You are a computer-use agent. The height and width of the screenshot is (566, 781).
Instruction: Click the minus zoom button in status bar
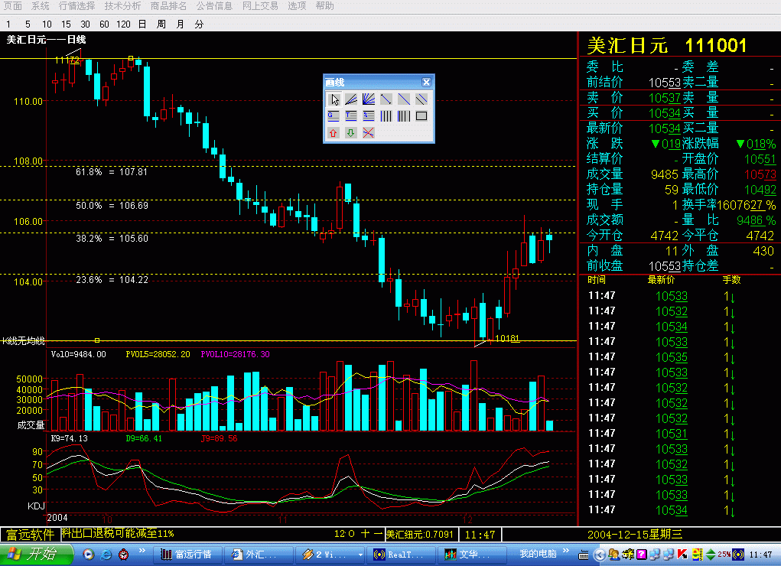pos(378,534)
